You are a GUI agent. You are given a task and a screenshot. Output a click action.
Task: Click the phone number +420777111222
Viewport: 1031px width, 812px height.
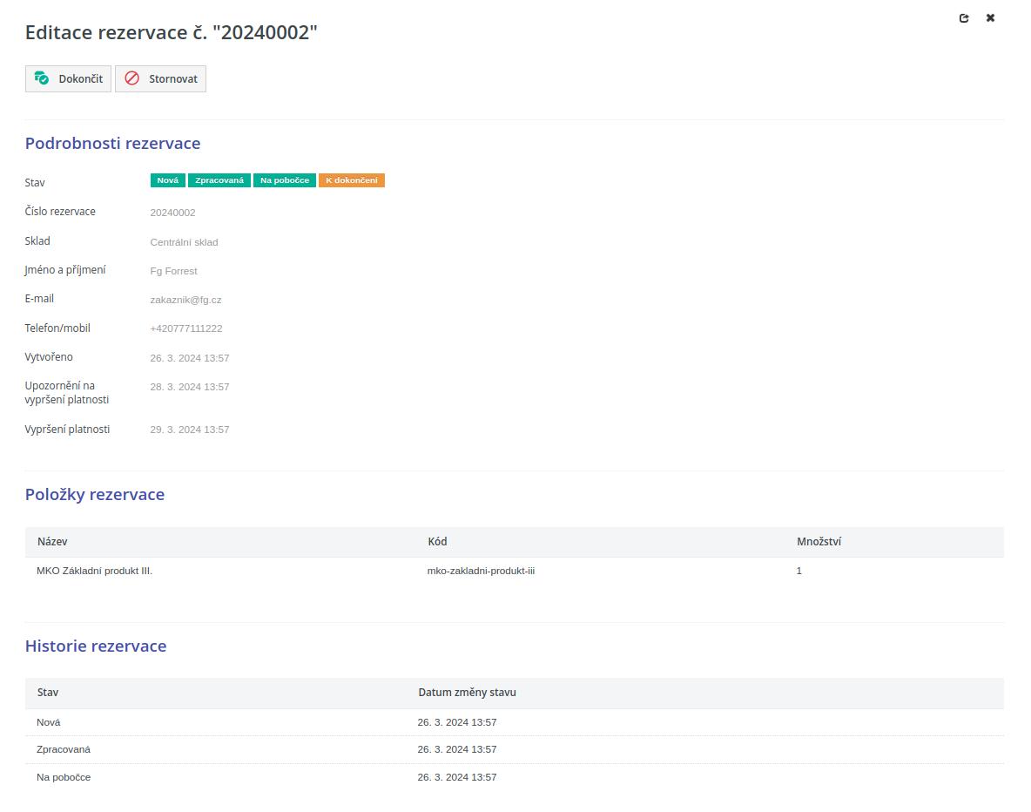click(x=186, y=328)
